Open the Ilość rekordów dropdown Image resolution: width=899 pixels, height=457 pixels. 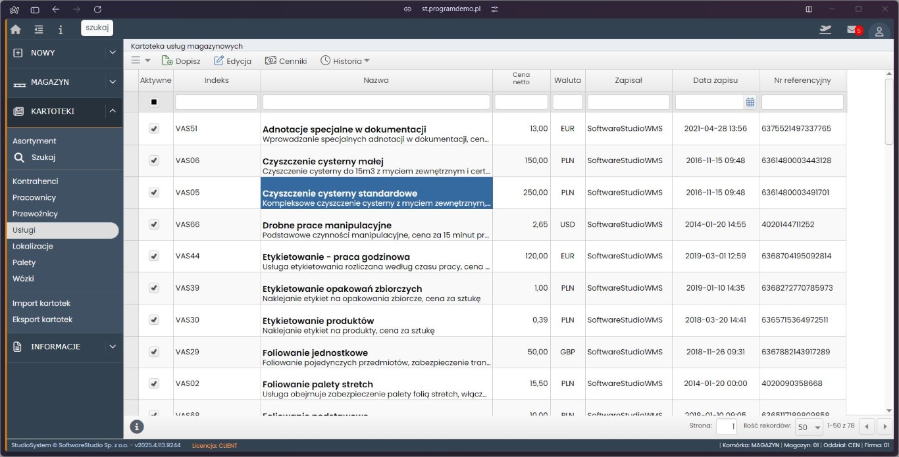pyautogui.click(x=809, y=427)
